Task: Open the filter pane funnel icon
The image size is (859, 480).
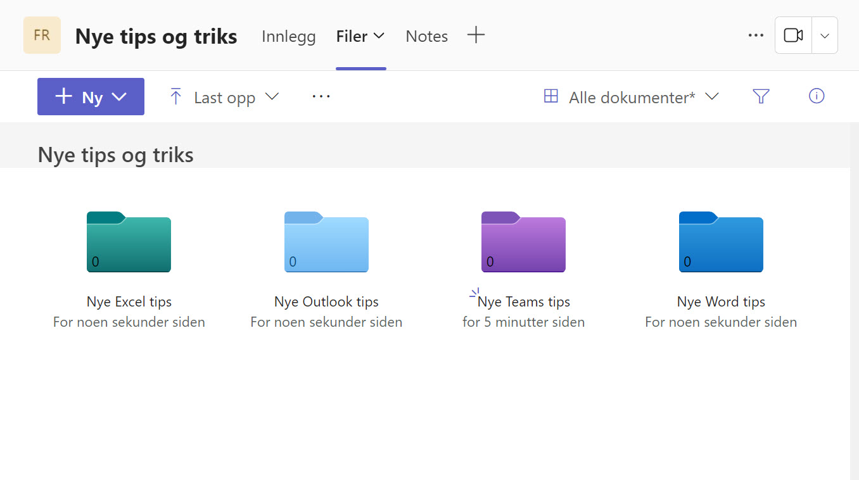Action: (761, 96)
